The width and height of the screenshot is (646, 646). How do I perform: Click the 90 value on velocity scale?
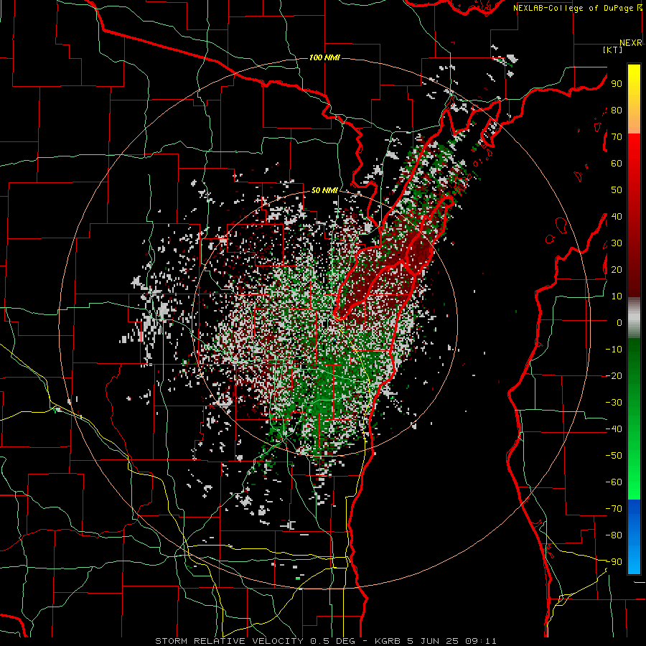617,84
